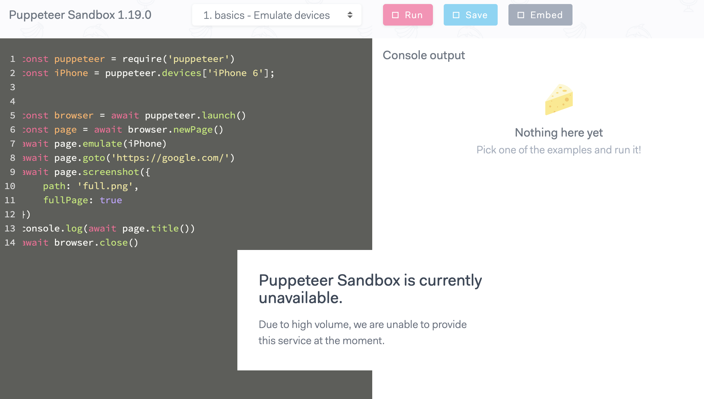Select the page.goto google.com code line
This screenshot has height=399, width=704.
click(x=127, y=158)
